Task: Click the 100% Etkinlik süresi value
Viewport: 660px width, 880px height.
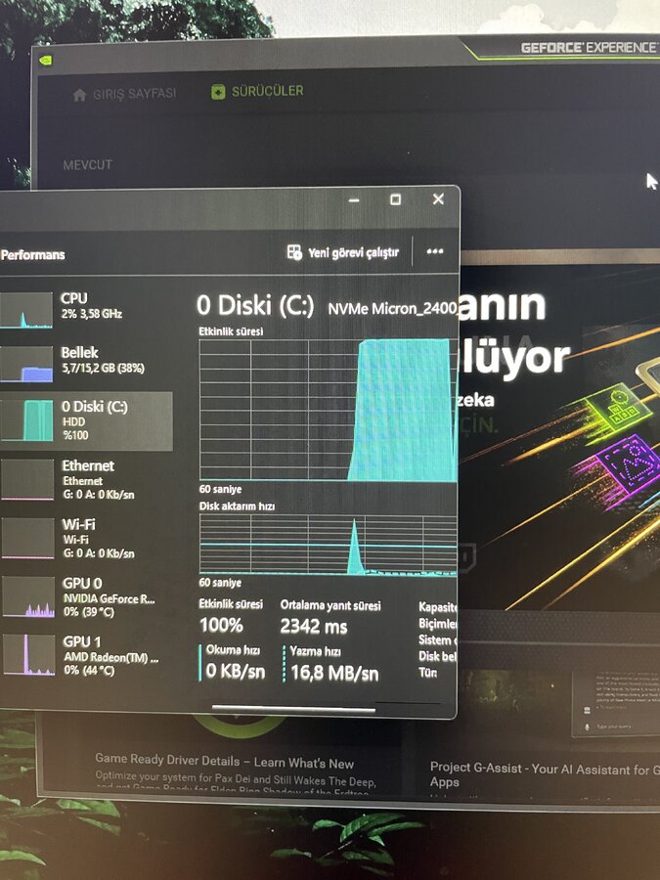Action: [221, 625]
